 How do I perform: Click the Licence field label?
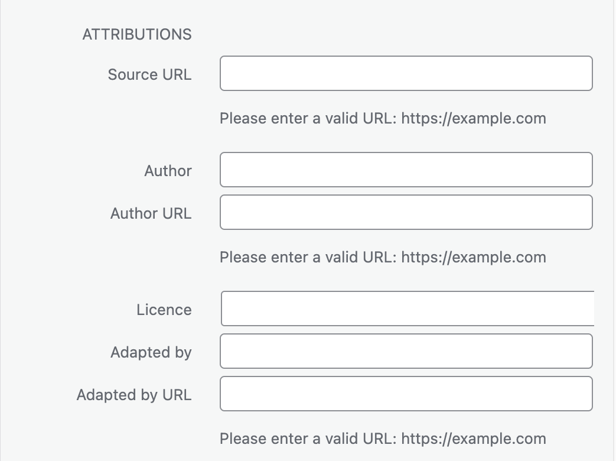[164, 310]
